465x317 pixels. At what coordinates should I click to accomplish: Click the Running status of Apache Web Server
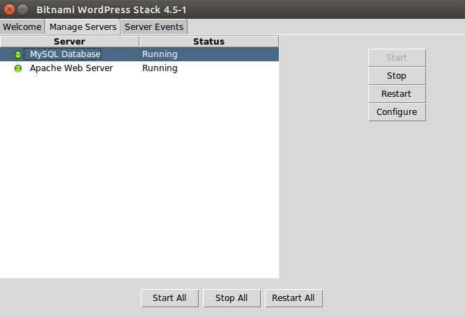point(160,68)
